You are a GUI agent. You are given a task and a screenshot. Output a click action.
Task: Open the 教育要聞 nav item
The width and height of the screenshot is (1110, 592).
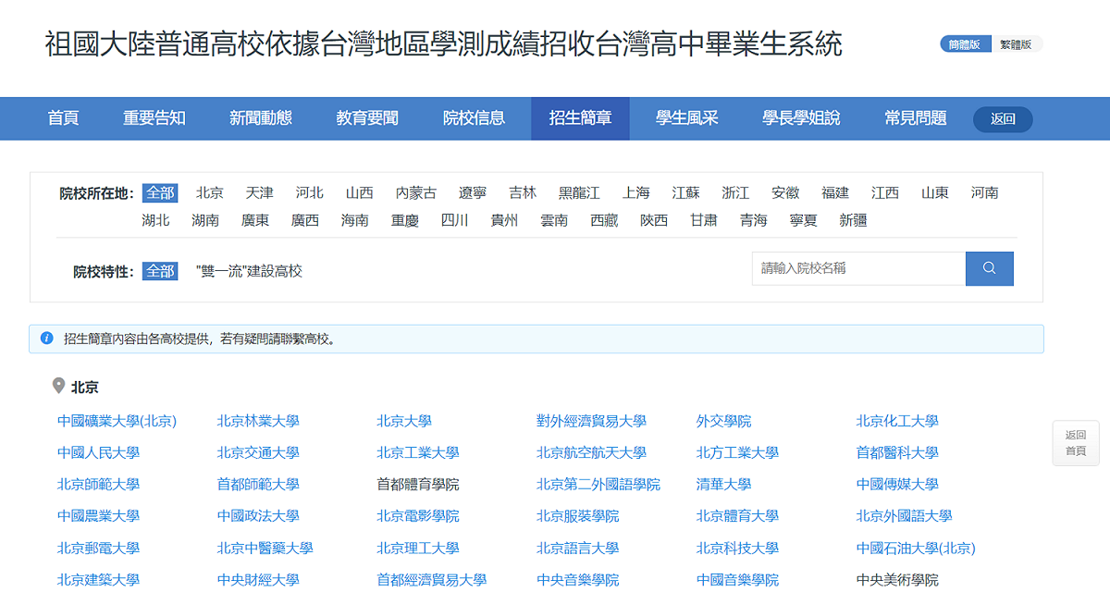coord(367,118)
